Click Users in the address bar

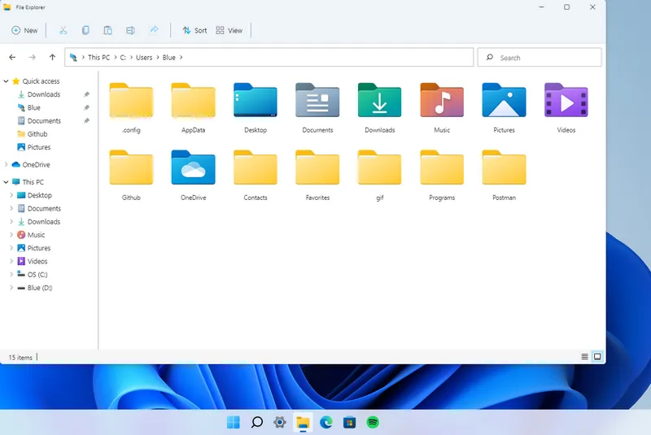point(144,57)
